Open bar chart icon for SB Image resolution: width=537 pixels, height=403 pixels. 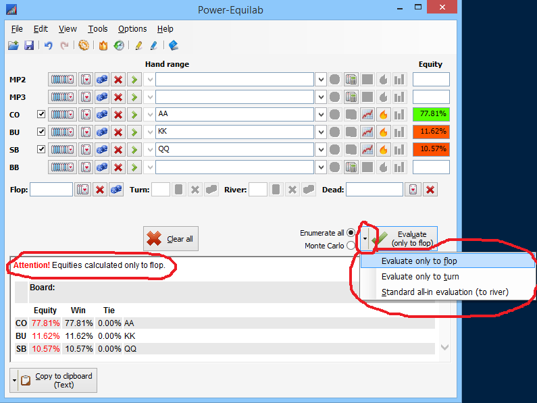point(399,150)
